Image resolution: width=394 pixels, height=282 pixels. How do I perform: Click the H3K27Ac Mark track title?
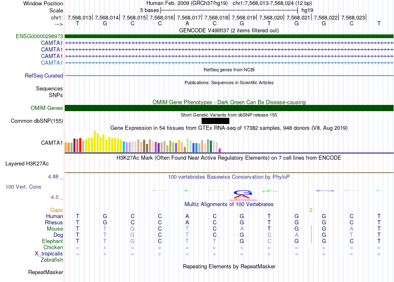229,158
